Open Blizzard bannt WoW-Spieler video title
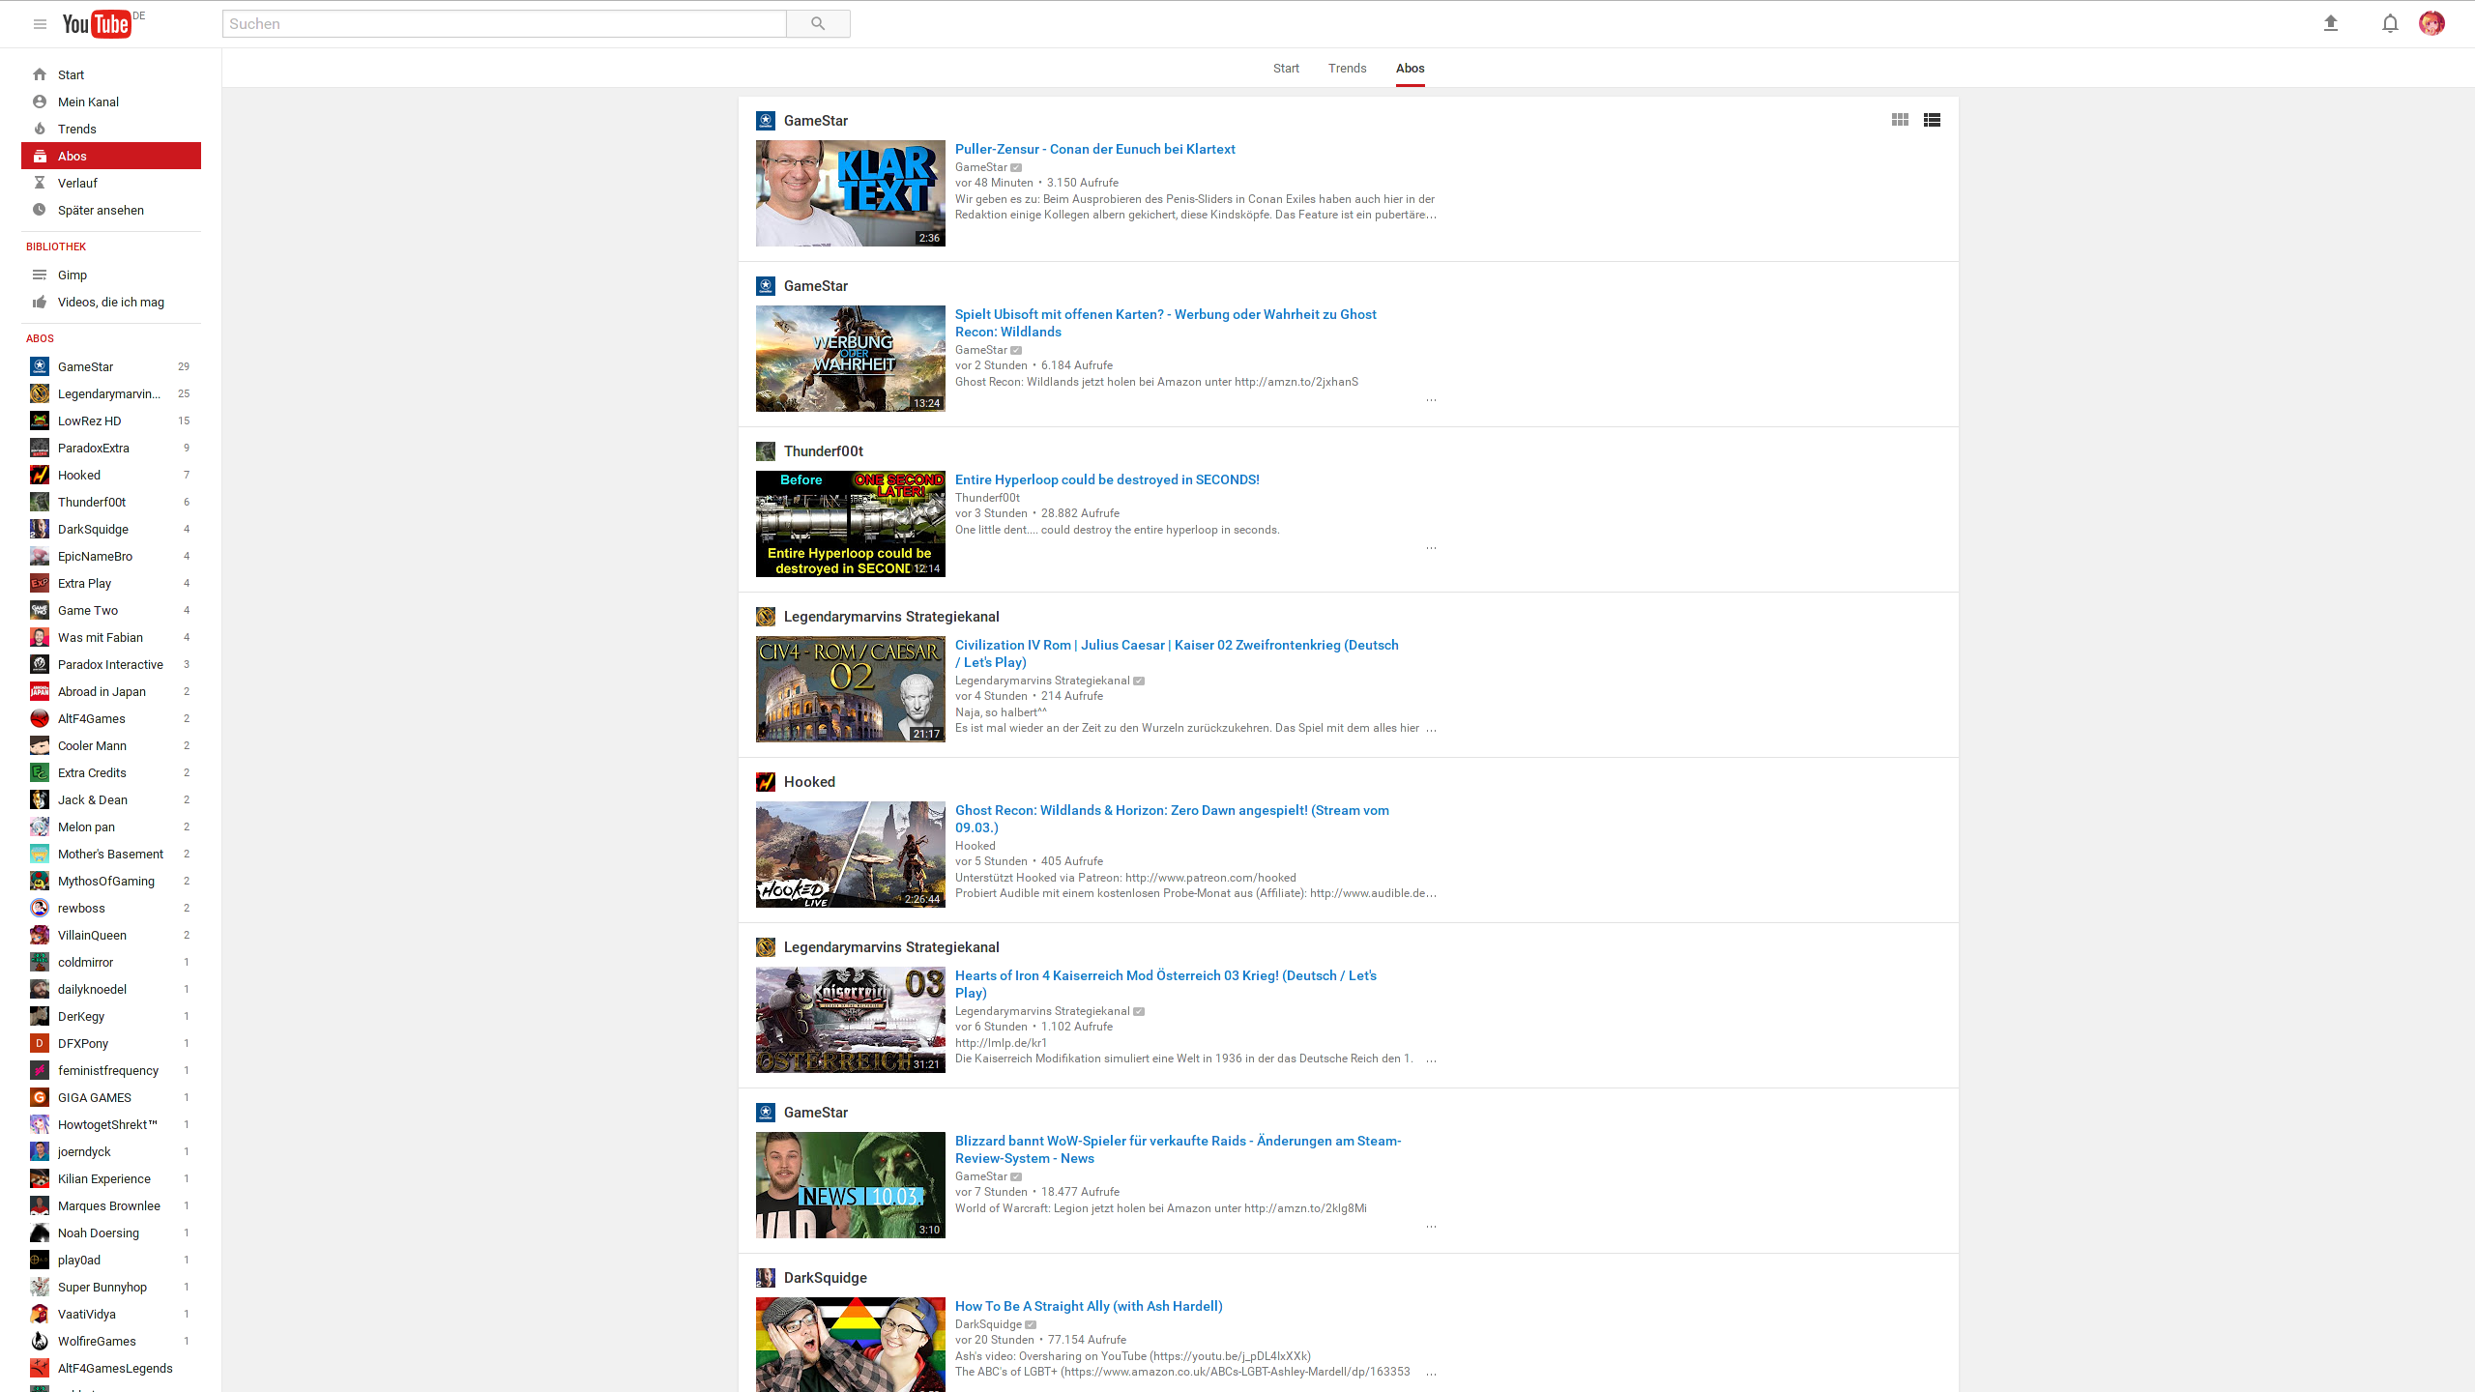This screenshot has width=2475, height=1392. 1178,1149
